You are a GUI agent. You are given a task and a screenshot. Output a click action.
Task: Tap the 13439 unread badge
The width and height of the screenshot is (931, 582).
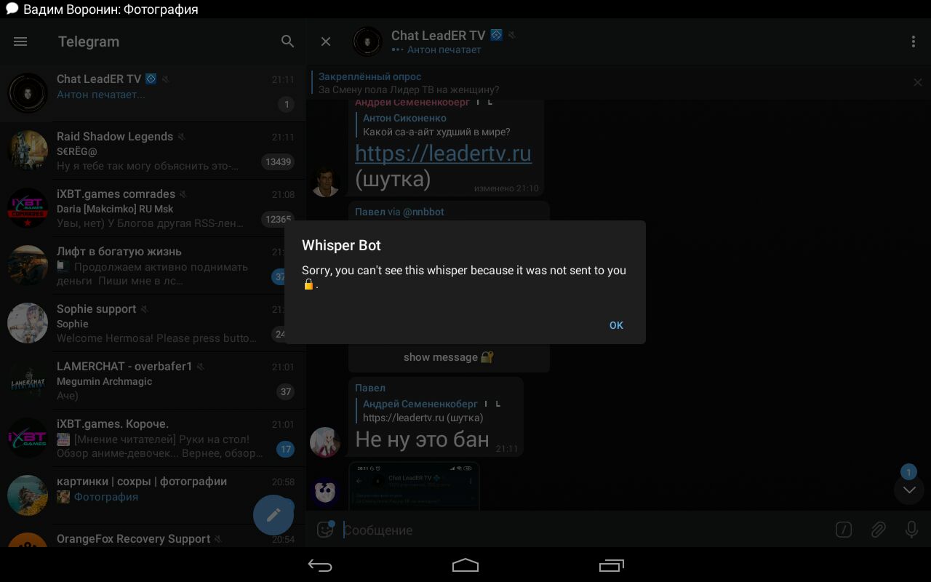[x=279, y=162]
